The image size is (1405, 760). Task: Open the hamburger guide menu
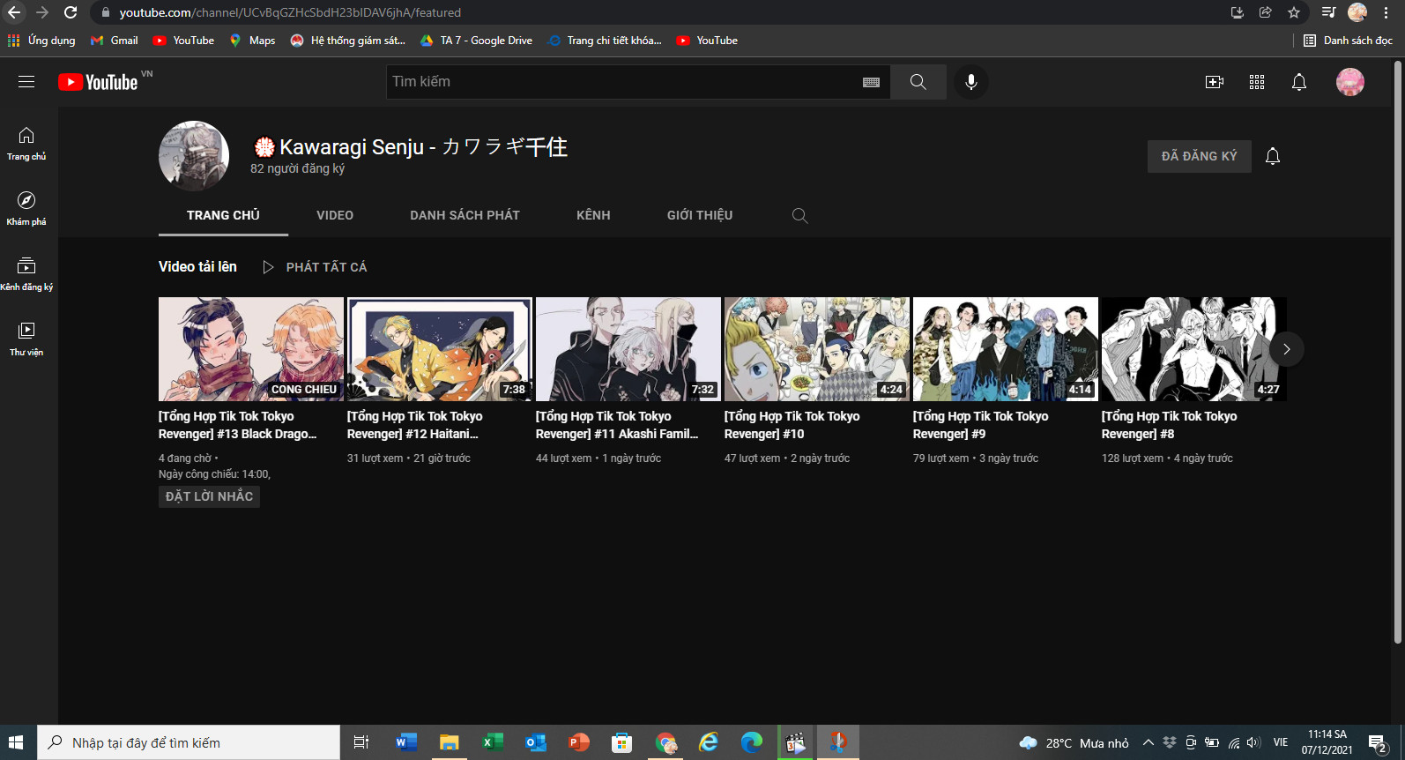pos(26,82)
